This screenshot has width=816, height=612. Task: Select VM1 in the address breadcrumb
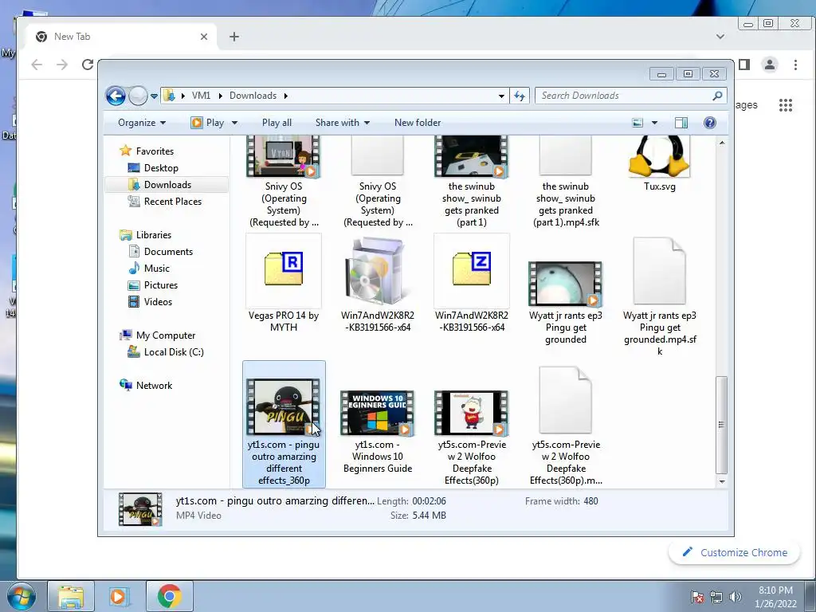[201, 96]
